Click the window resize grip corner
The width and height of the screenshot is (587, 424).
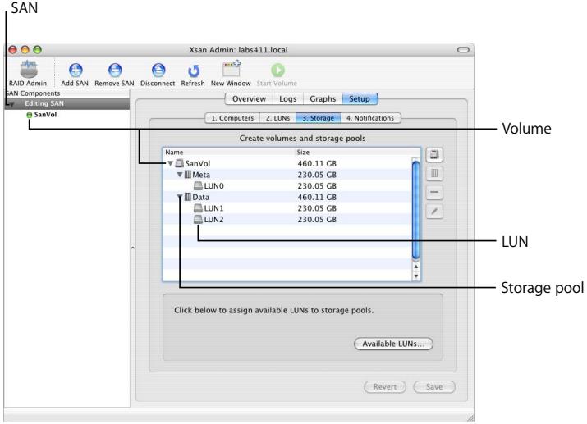point(470,418)
